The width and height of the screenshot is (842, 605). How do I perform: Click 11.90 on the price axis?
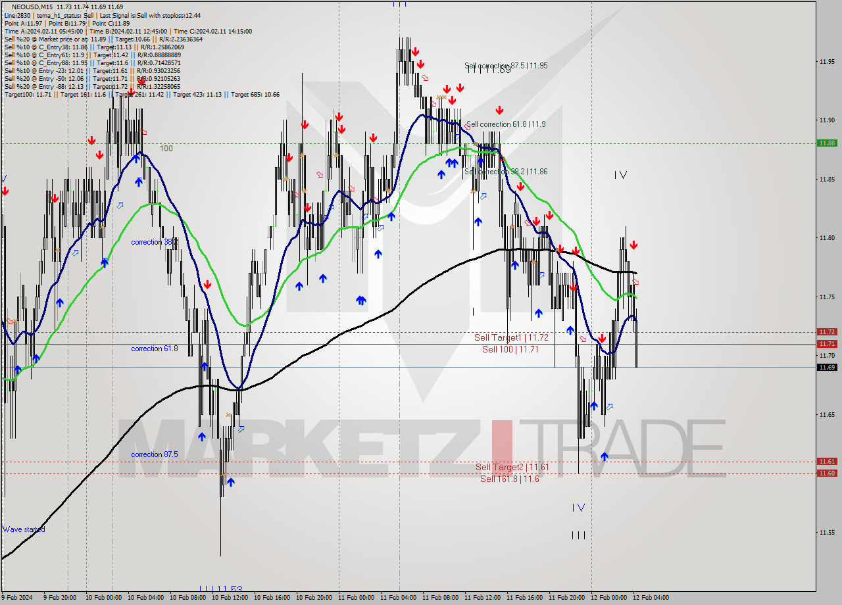point(827,120)
